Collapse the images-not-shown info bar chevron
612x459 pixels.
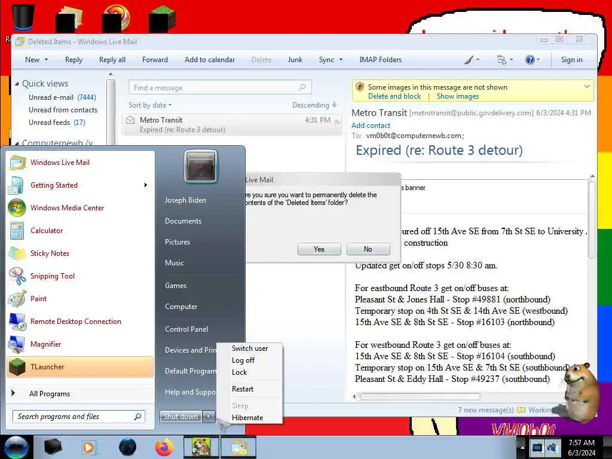(x=587, y=87)
